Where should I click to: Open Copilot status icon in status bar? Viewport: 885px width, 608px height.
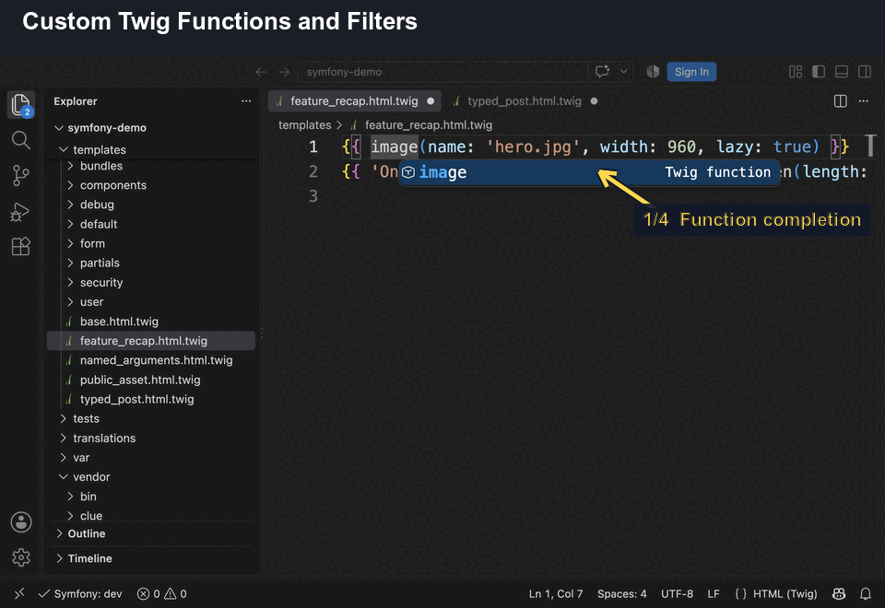(839, 593)
